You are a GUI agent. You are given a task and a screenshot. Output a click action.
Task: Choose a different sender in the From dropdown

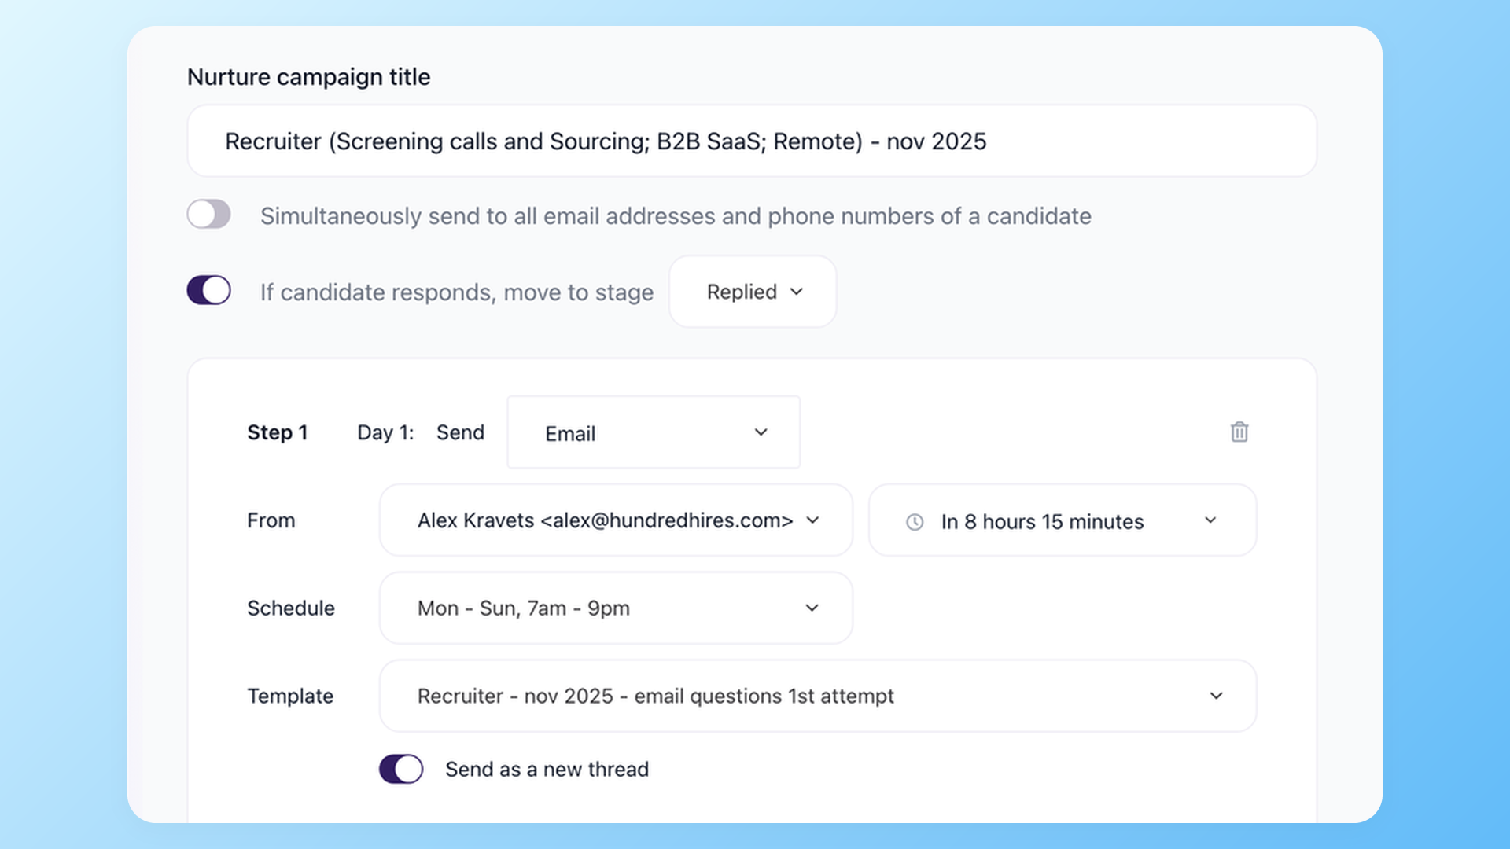616,520
